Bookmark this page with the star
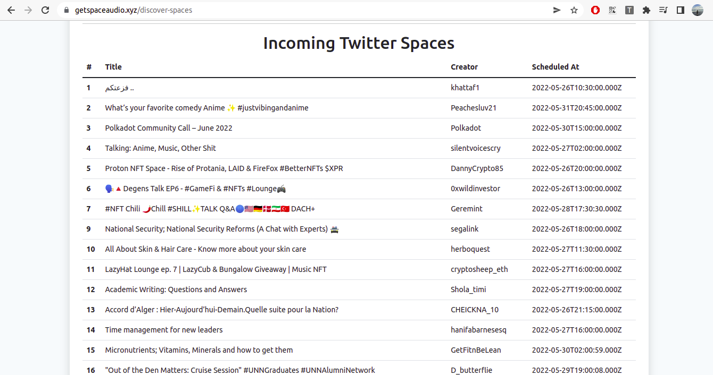 point(574,10)
